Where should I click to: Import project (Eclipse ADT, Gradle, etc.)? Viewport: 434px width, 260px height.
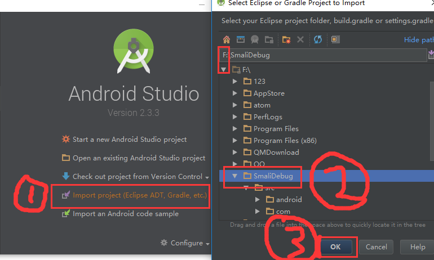point(140,195)
